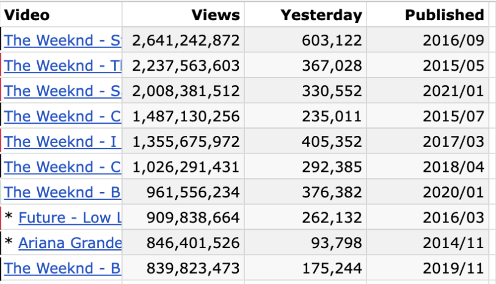Click the Published column header
The height and width of the screenshot is (284, 496).
pos(444,15)
